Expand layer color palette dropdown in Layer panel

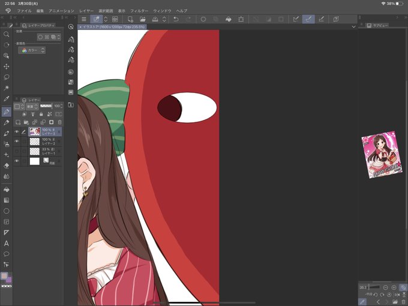tap(19, 106)
